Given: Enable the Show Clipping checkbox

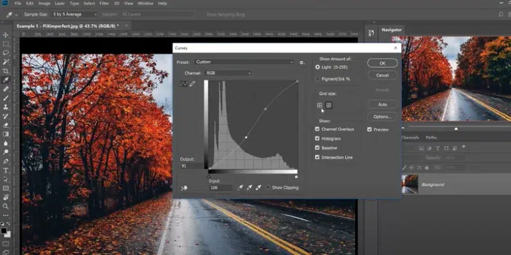Looking at the screenshot, I should point(268,187).
